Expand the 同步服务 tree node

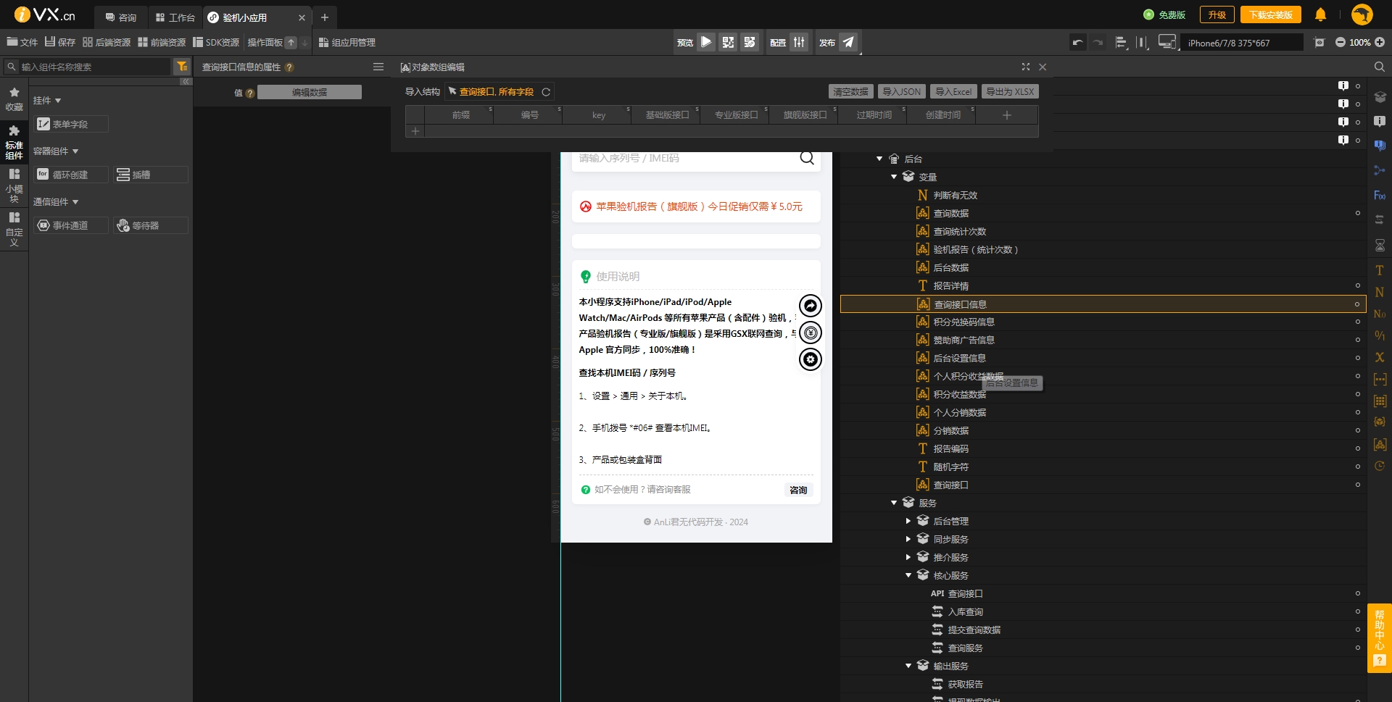pos(908,539)
